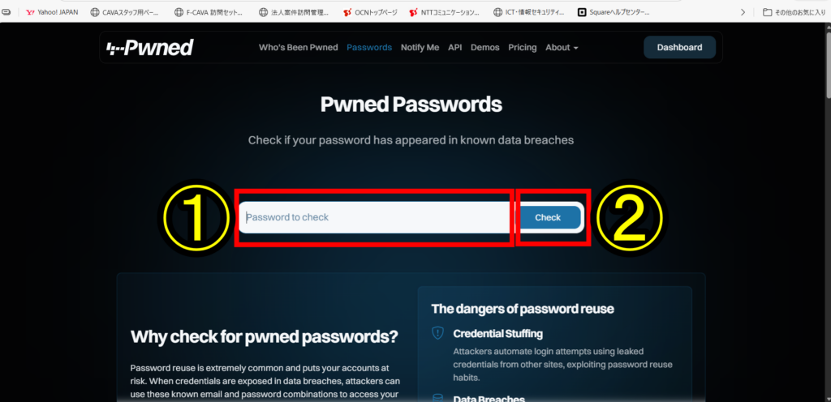The height and width of the screenshot is (402, 831).
Task: Select the API navigation link
Action: point(454,48)
